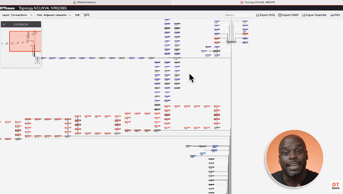Toggle the Edit switch on

tap(85, 15)
